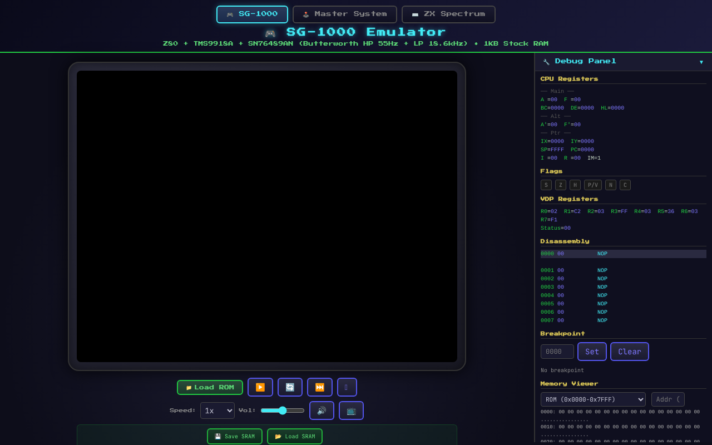Toggle the P/V flag
The height and width of the screenshot is (445, 712).
tap(593, 185)
